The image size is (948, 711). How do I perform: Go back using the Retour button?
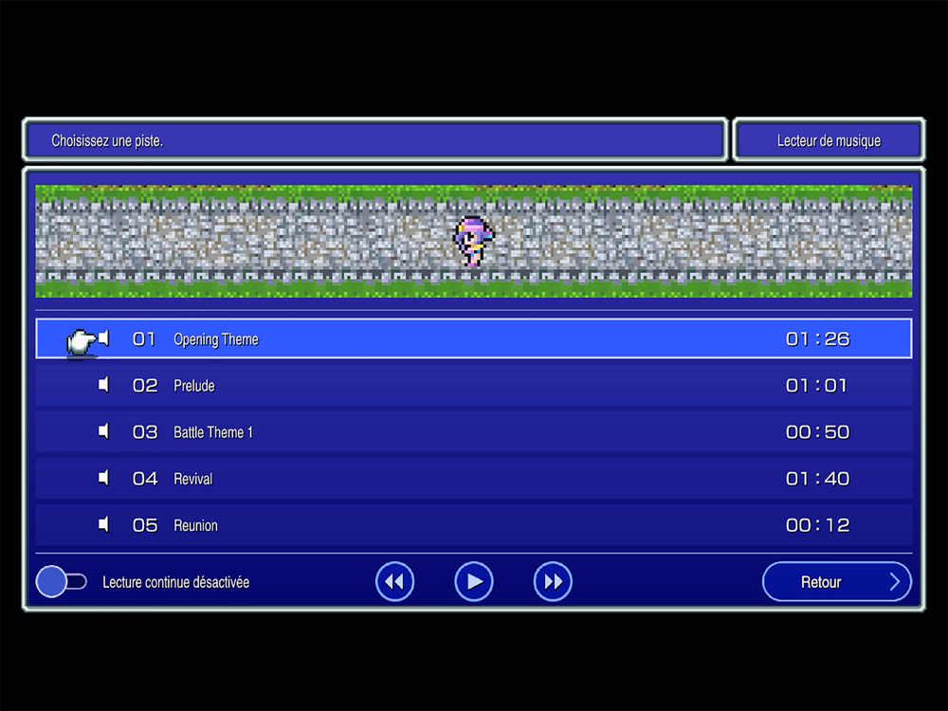click(x=837, y=582)
